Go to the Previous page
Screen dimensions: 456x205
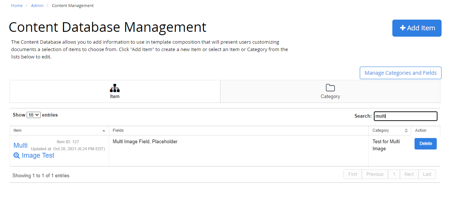[x=375, y=174]
